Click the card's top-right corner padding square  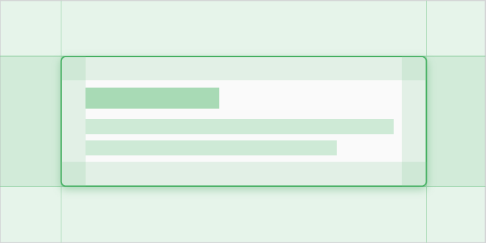tap(414, 69)
